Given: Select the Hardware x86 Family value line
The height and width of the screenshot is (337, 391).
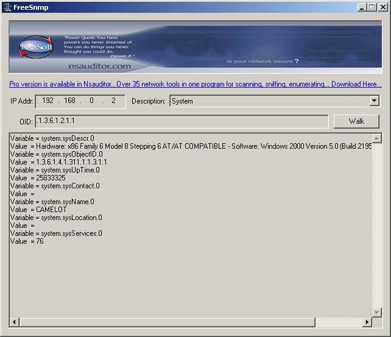Looking at the screenshot, I should (191, 146).
